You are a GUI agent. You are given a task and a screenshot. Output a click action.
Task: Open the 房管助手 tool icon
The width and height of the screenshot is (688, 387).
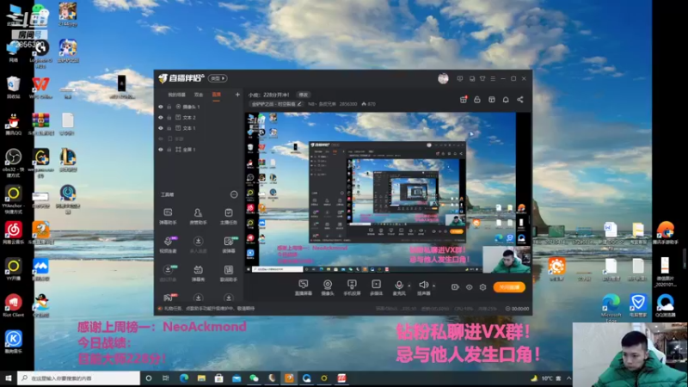coord(199,217)
